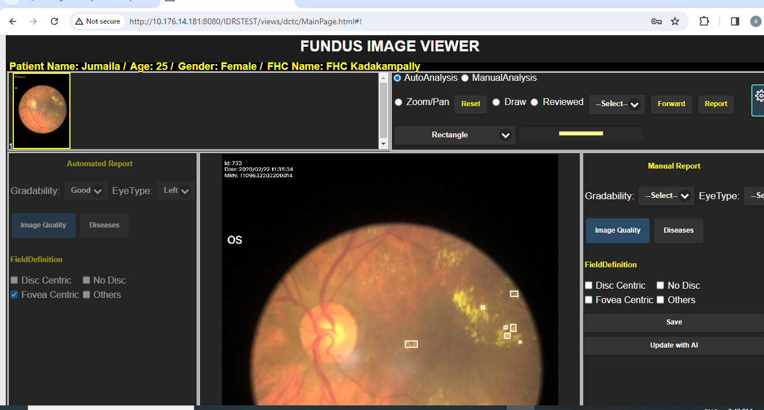Open the browser profile avatar
This screenshot has height=410, width=764.
[x=756, y=21]
